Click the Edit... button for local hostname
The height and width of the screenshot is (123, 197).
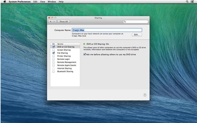tap(137, 35)
